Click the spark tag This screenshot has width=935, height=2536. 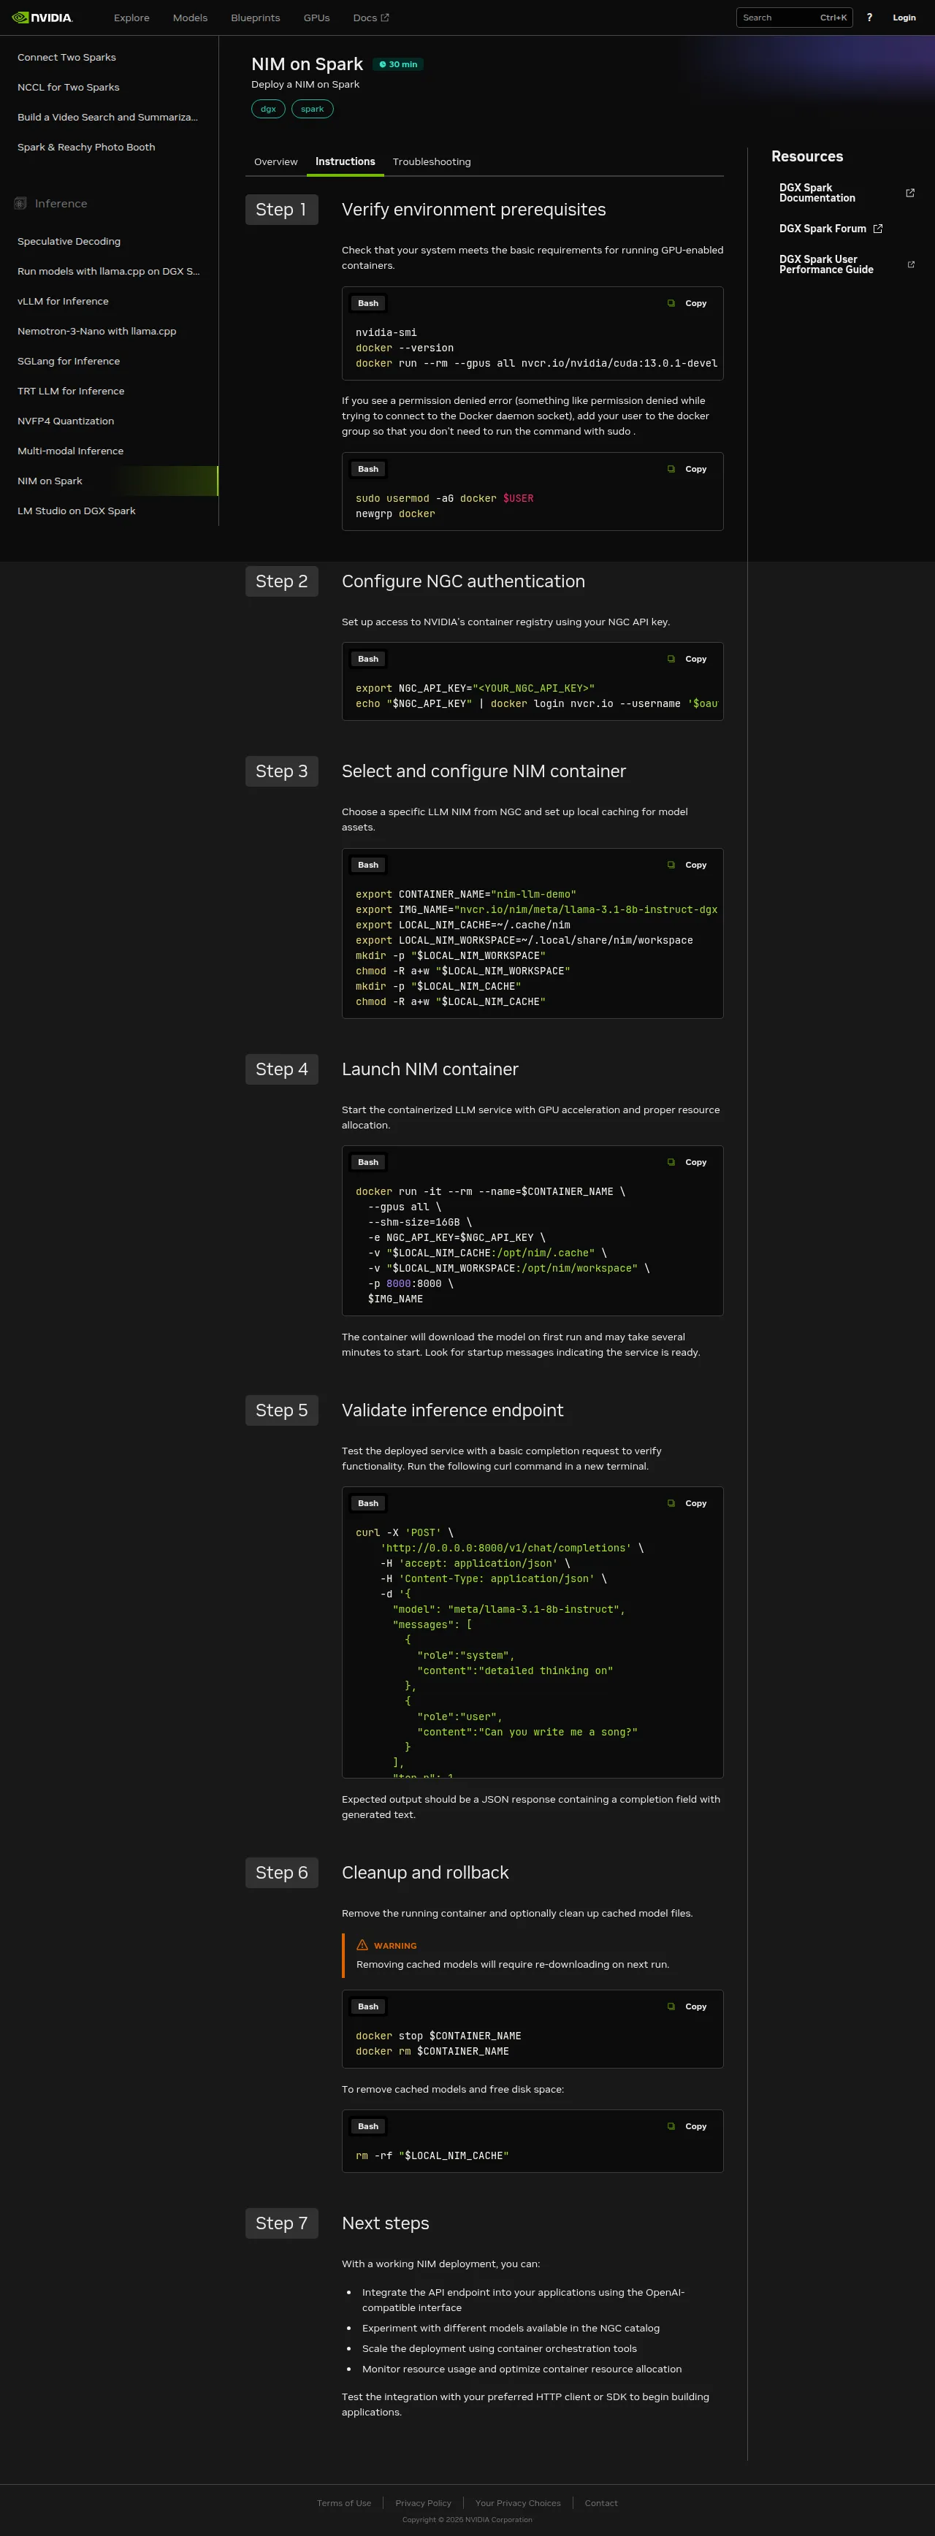(x=312, y=110)
